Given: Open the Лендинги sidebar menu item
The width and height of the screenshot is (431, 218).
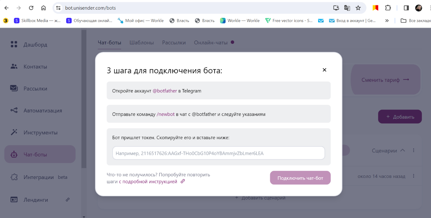Looking at the screenshot, I should [40, 200].
